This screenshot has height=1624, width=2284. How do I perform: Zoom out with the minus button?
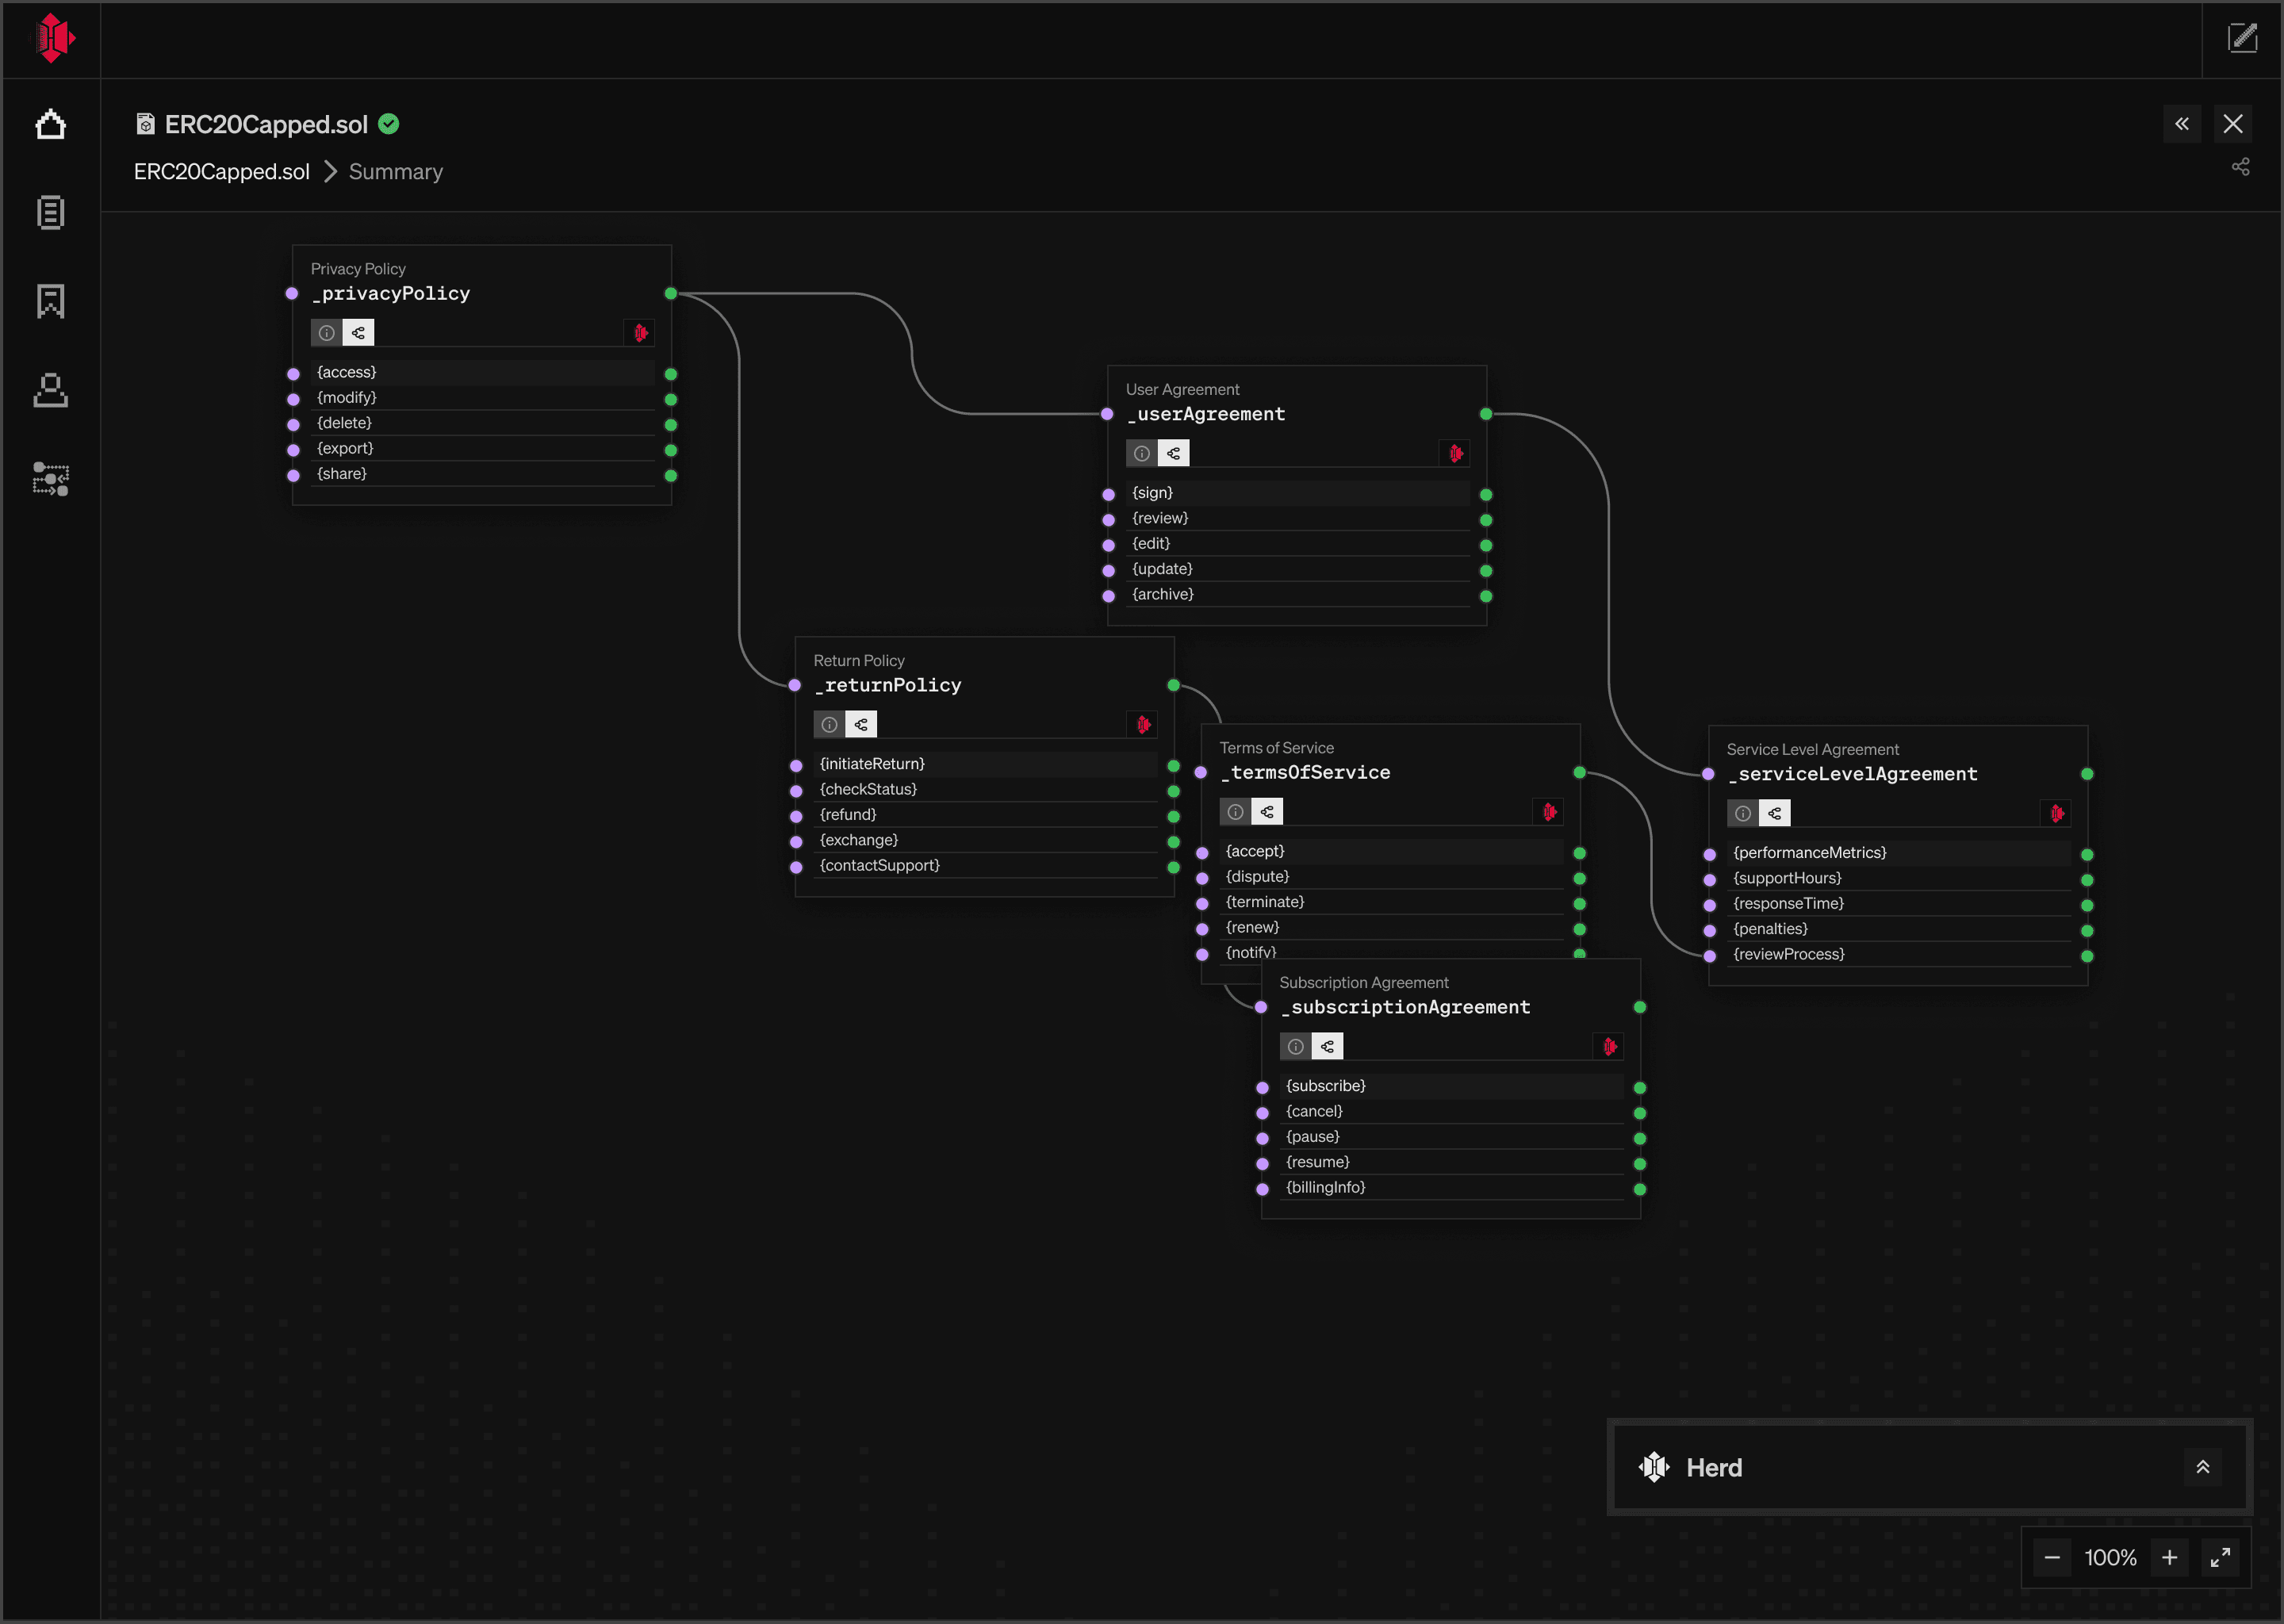tap(2052, 1557)
